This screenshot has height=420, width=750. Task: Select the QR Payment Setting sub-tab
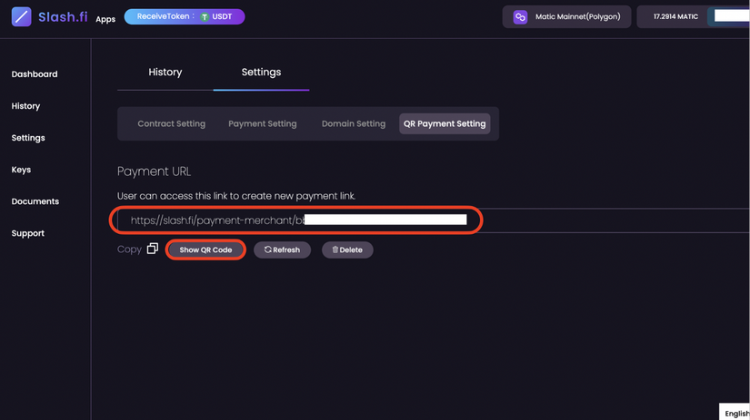click(x=445, y=123)
